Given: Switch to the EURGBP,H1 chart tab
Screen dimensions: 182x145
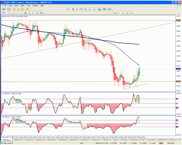Looking at the screenshot, I should pos(63,140).
